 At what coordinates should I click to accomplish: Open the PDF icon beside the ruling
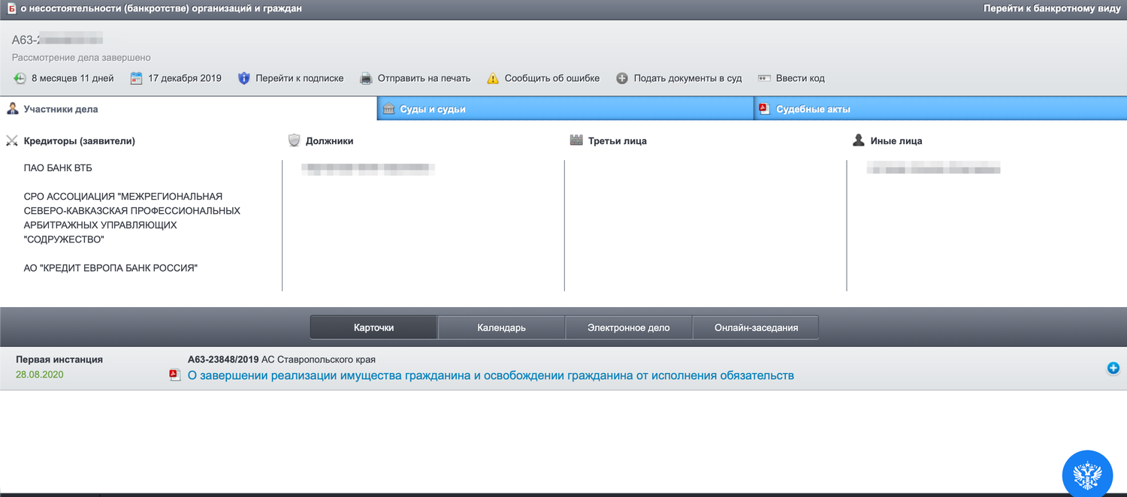click(x=175, y=375)
